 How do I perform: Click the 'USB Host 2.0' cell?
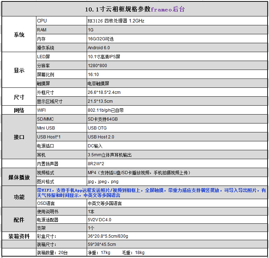tap(177, 137)
